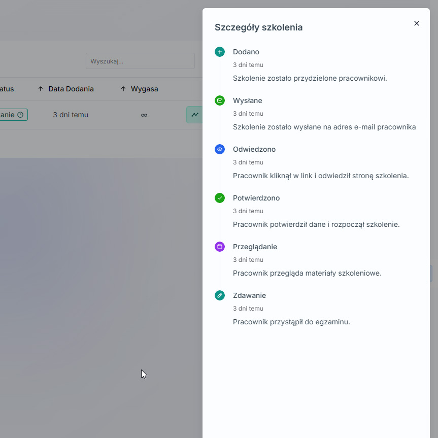Click the "3 dni temu" cell in the table row
The width and height of the screenshot is (438, 438).
[71, 115]
